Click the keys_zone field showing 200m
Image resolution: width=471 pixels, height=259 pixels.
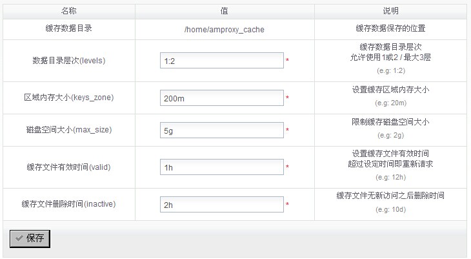(x=221, y=98)
